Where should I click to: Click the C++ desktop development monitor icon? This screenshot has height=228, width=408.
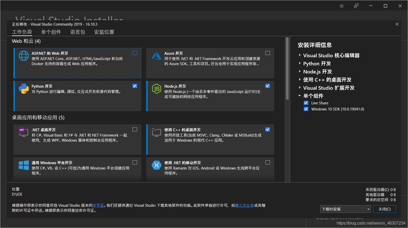click(157, 132)
